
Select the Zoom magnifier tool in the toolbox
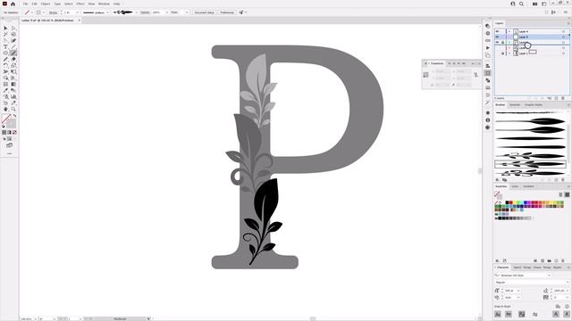pyautogui.click(x=13, y=109)
